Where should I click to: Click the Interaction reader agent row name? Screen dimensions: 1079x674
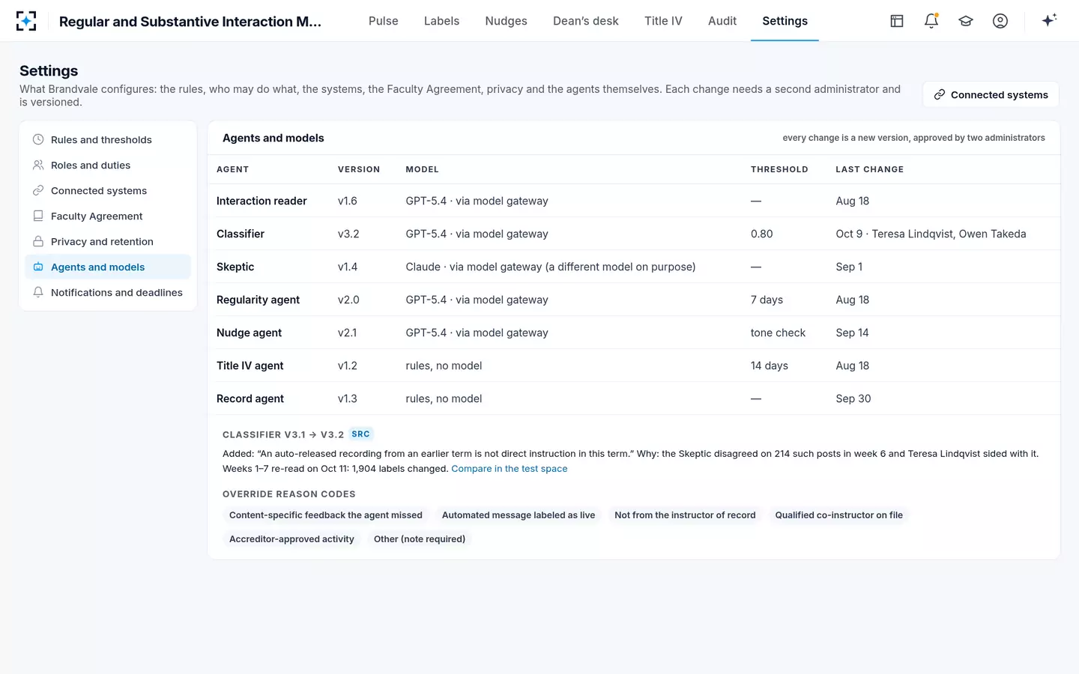pyautogui.click(x=262, y=201)
